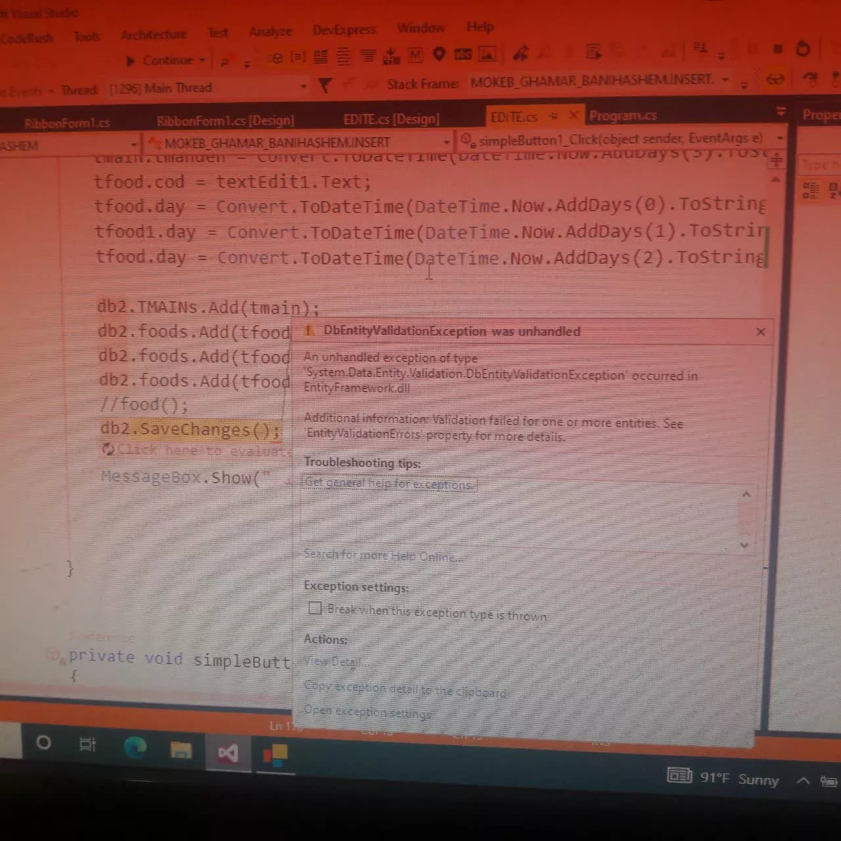The height and width of the screenshot is (841, 841).
Task: Click the Restart debugging circular arrow icon
Action: 803,49
